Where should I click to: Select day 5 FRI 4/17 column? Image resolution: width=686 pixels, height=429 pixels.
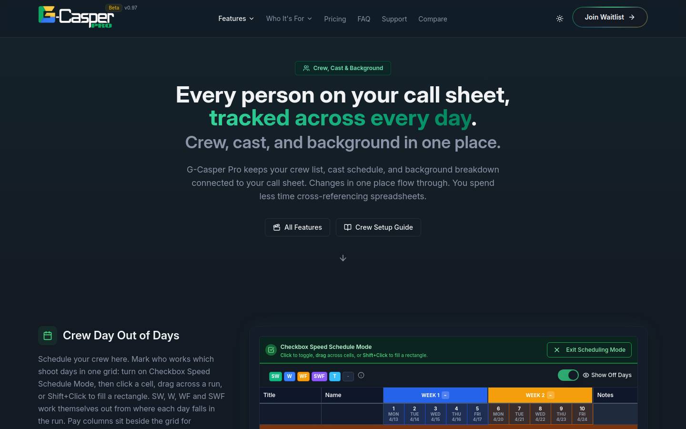click(x=477, y=414)
